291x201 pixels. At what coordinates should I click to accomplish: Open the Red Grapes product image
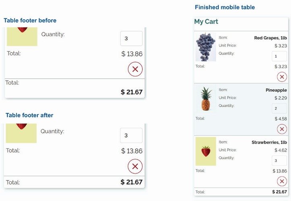click(205, 47)
